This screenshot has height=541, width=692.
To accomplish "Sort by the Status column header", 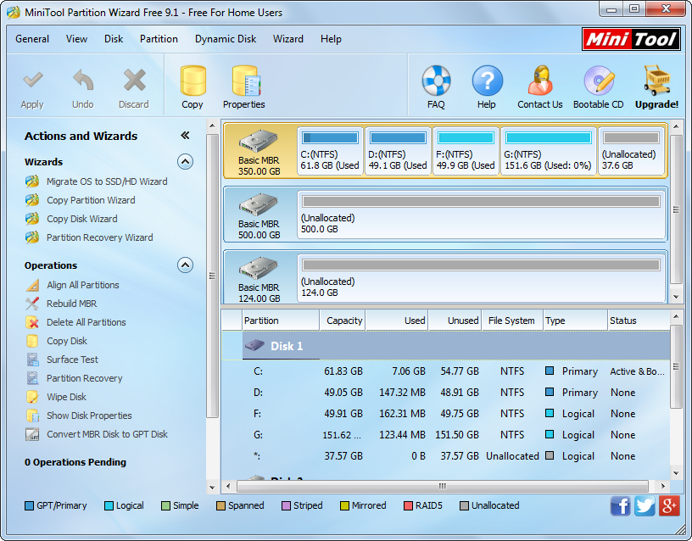I will 639,321.
